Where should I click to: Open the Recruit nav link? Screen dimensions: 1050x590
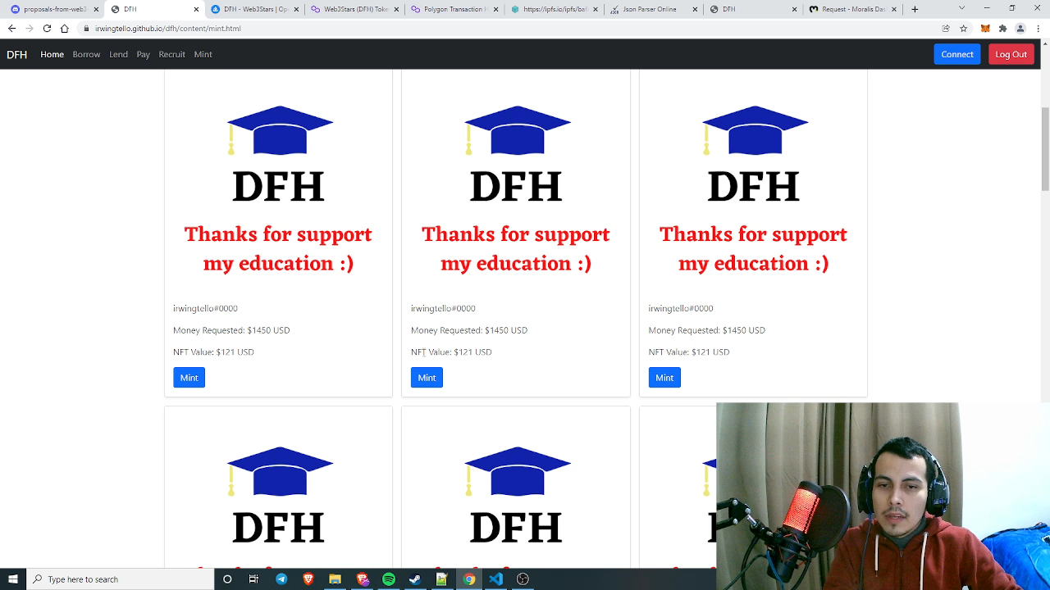171,54
